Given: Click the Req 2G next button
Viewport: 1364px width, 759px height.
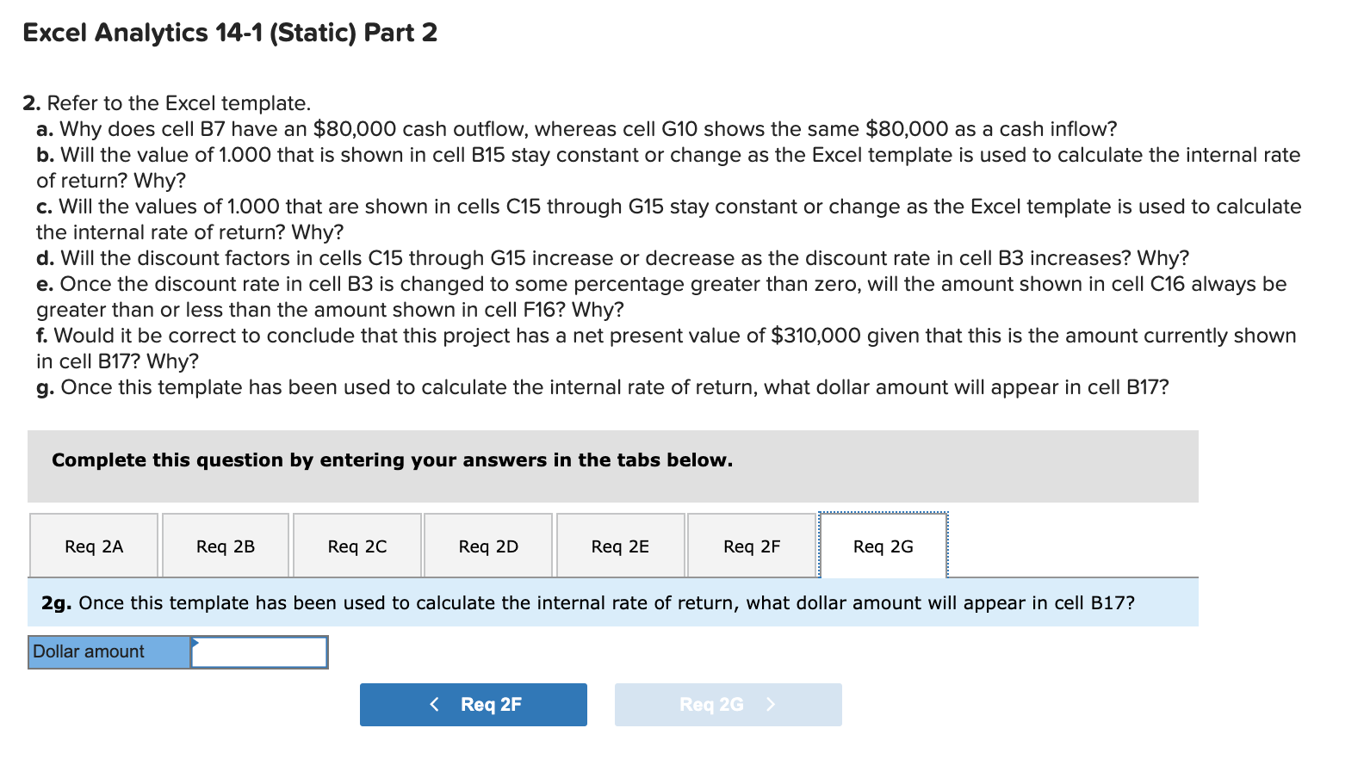Looking at the screenshot, I should click(728, 704).
